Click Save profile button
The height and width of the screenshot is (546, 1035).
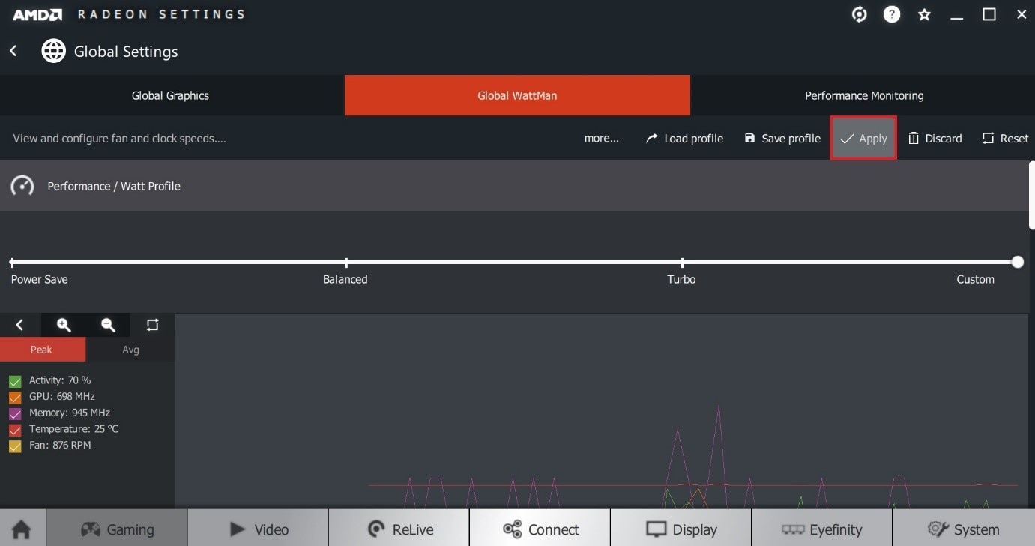782,138
